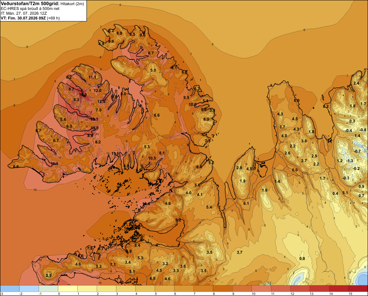Image resolution: width=368 pixels, height=296 pixels.
Task: Click the 12.0 temperature value on the map
Action: pyautogui.click(x=98, y=90)
